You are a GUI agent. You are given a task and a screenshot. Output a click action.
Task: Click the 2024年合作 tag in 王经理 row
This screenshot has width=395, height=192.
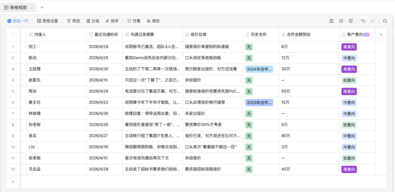pos(259,69)
